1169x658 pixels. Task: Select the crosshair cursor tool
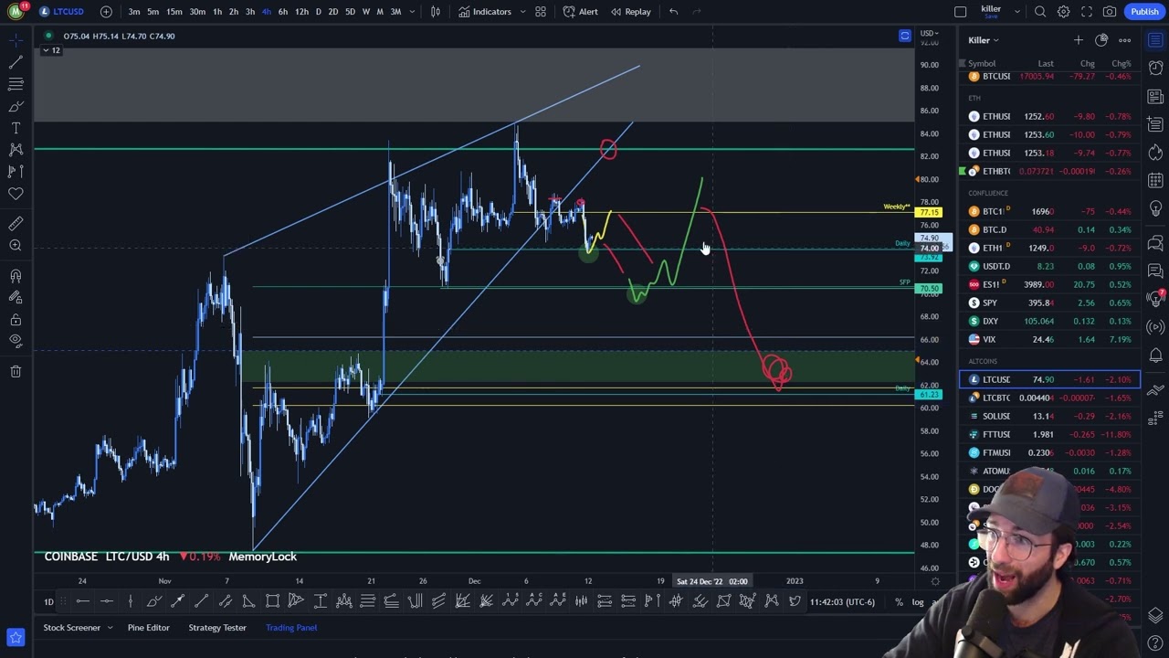coord(16,39)
